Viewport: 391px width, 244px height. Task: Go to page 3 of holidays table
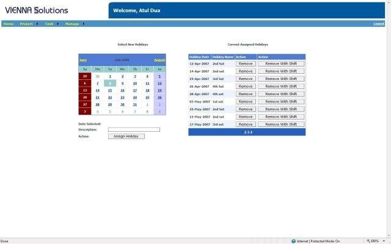coord(249,132)
